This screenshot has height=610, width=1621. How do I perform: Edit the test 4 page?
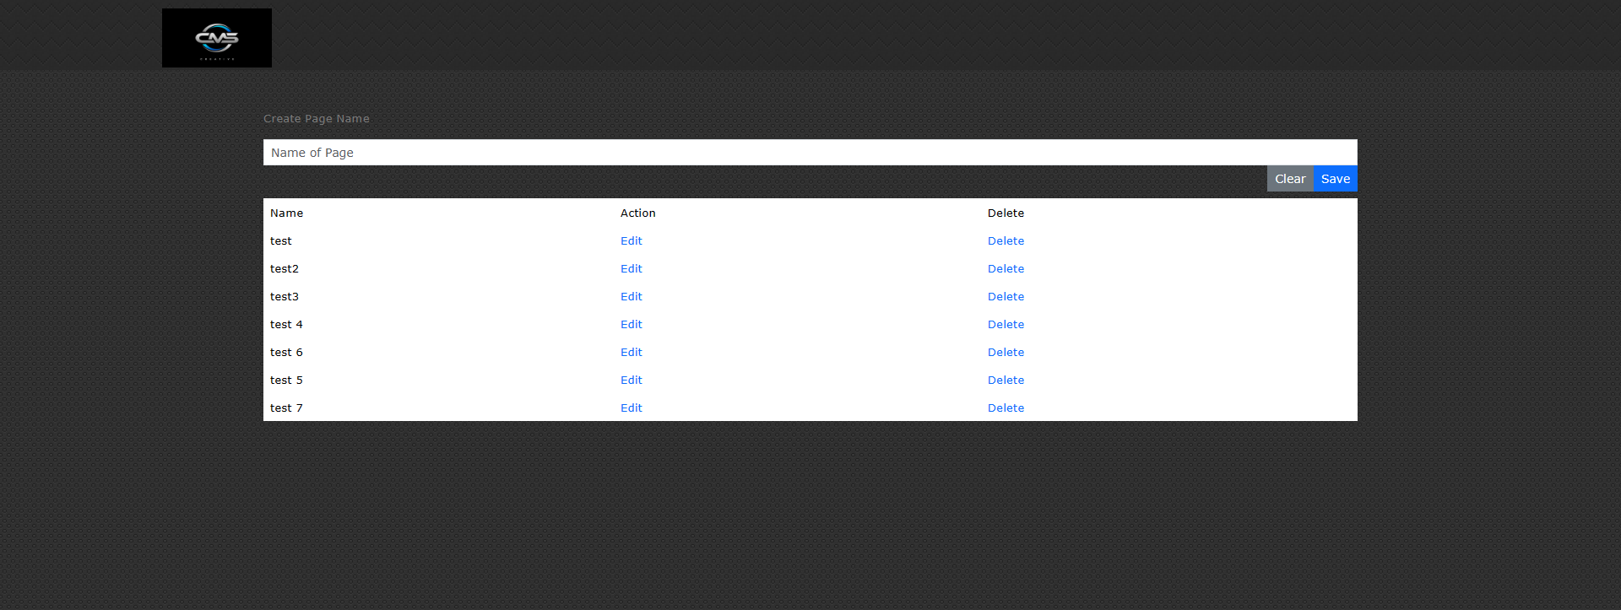point(631,325)
